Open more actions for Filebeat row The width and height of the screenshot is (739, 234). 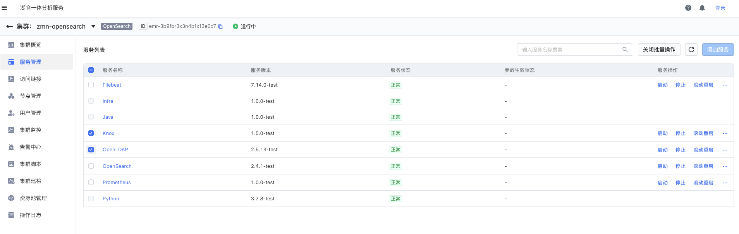pyautogui.click(x=725, y=85)
